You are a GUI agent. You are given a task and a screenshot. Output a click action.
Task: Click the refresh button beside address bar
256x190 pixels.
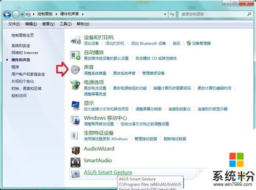pyautogui.click(x=172, y=14)
